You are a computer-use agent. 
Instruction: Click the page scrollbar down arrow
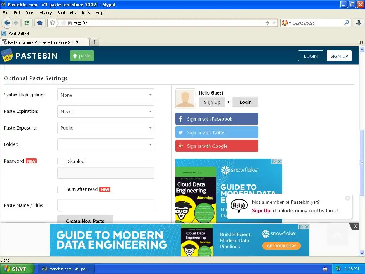362,253
